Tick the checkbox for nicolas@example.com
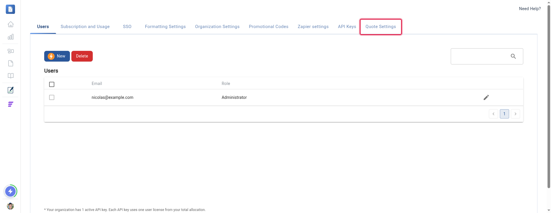Viewport: 551px width, 213px height. [x=52, y=97]
